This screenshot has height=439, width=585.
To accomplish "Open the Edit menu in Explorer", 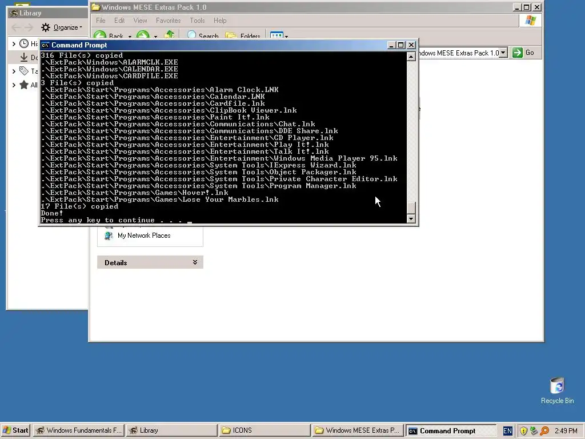I will [119, 21].
